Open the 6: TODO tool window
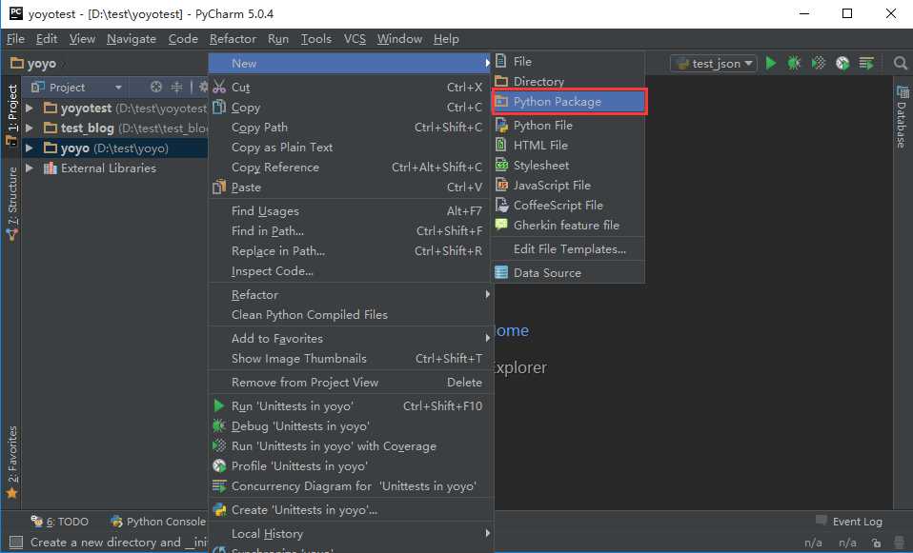 [59, 521]
